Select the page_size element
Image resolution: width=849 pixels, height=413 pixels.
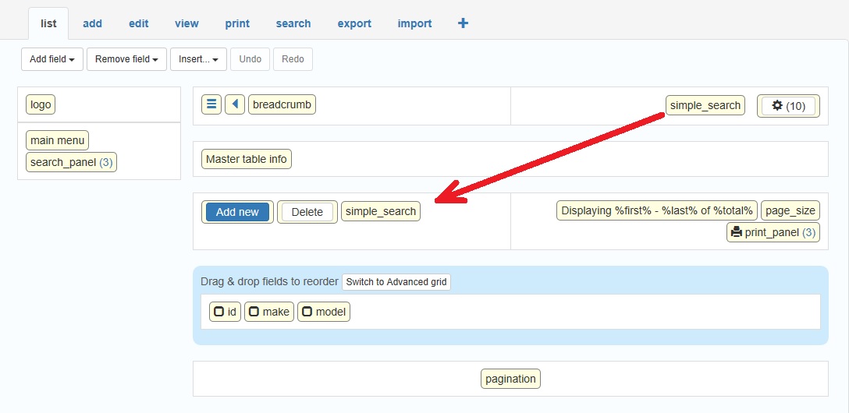point(790,210)
